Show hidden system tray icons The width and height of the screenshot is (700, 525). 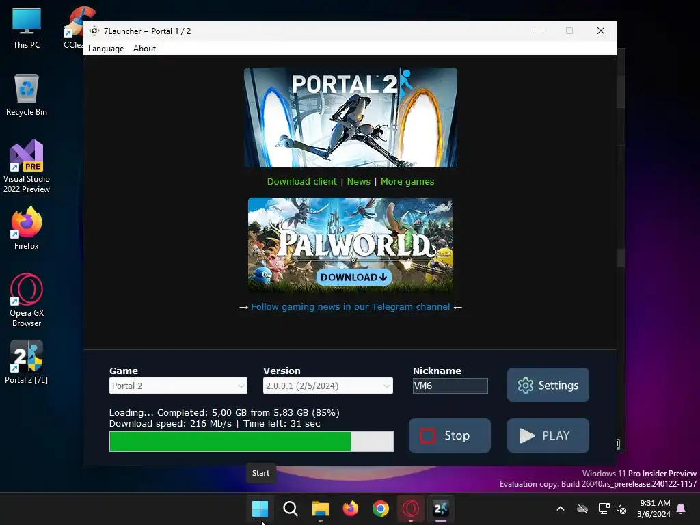pyautogui.click(x=561, y=509)
